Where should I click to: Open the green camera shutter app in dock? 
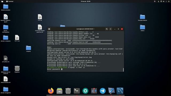pos(85,91)
